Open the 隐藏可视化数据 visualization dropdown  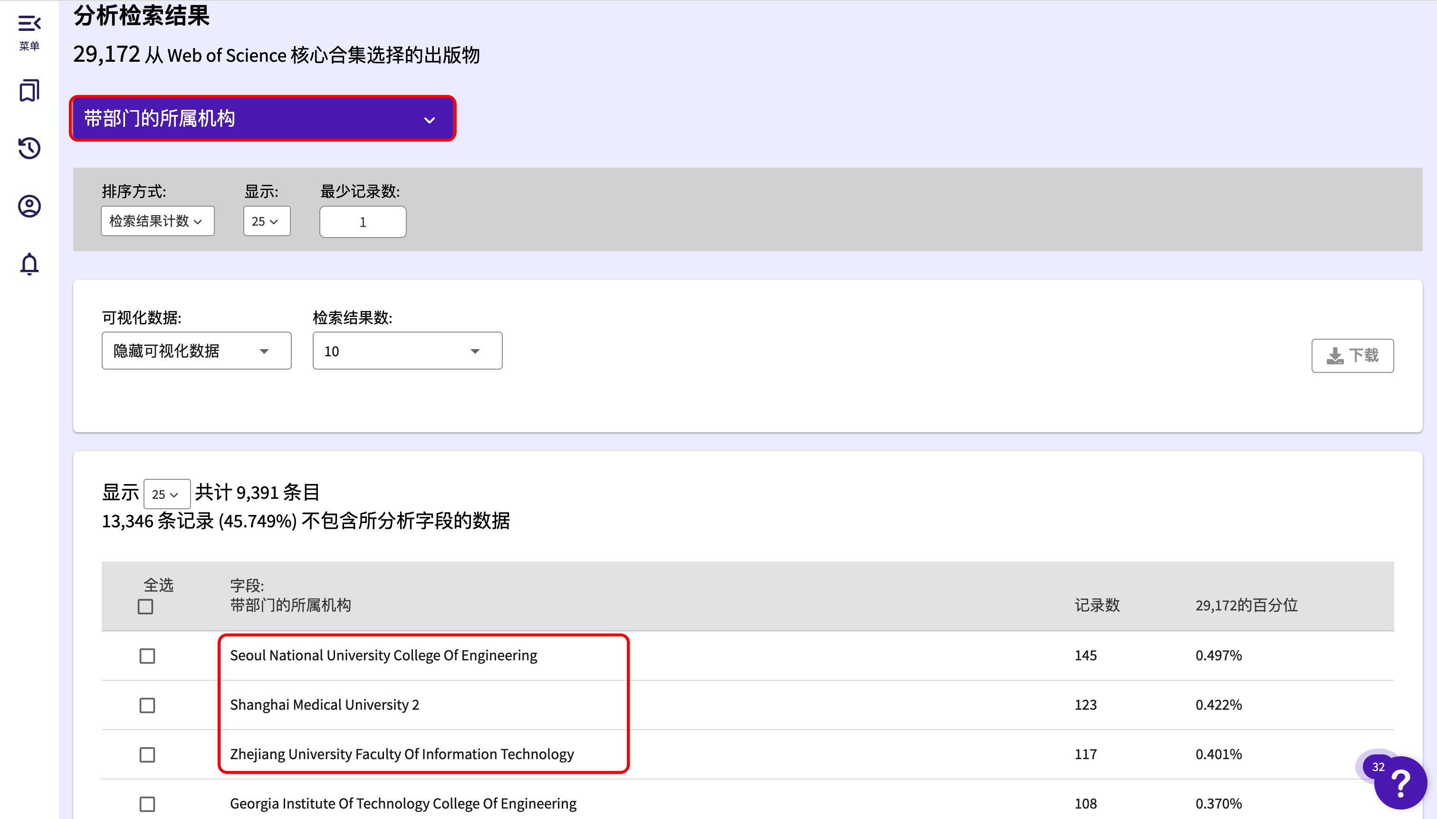click(196, 351)
